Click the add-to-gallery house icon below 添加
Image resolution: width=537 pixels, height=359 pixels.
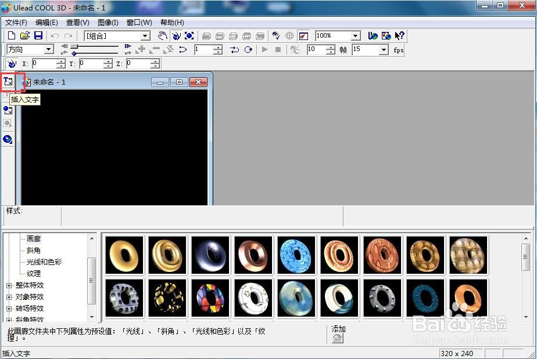pos(338,339)
